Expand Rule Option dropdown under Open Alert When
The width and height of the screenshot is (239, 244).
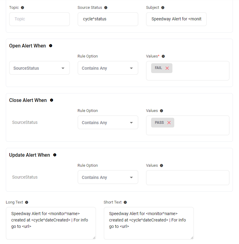point(108,68)
